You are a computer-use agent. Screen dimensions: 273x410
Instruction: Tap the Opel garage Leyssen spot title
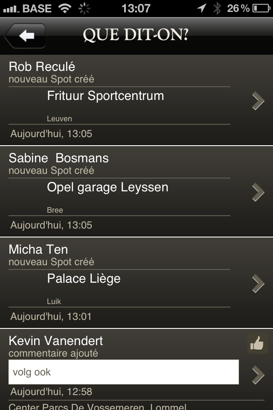click(x=107, y=187)
